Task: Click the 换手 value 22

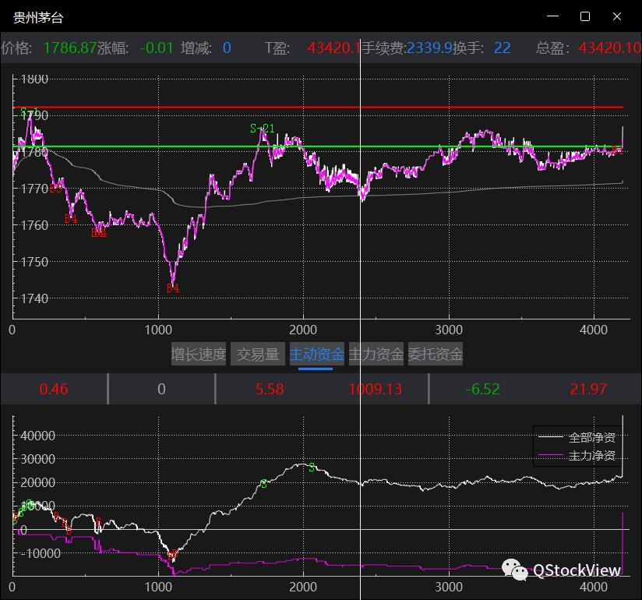Action: (x=502, y=48)
